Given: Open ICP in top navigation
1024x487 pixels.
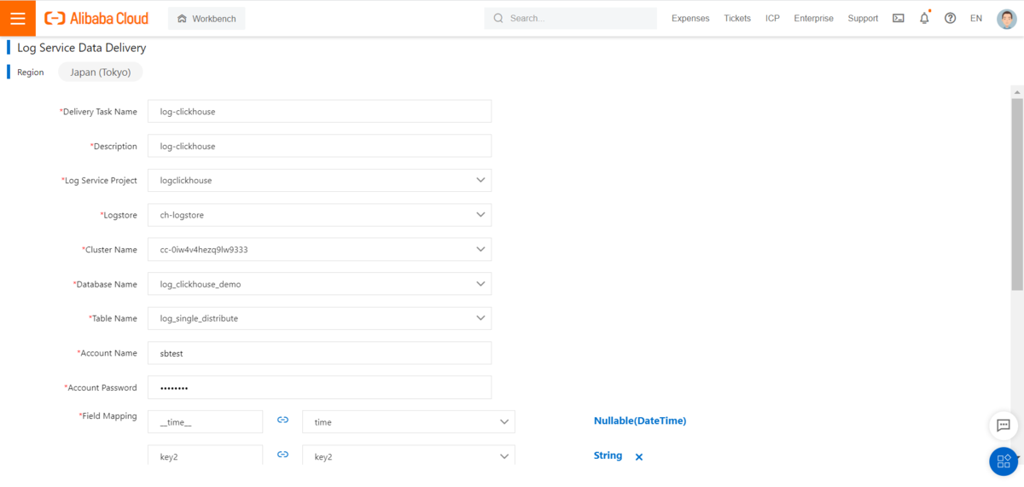Looking at the screenshot, I should point(772,18).
